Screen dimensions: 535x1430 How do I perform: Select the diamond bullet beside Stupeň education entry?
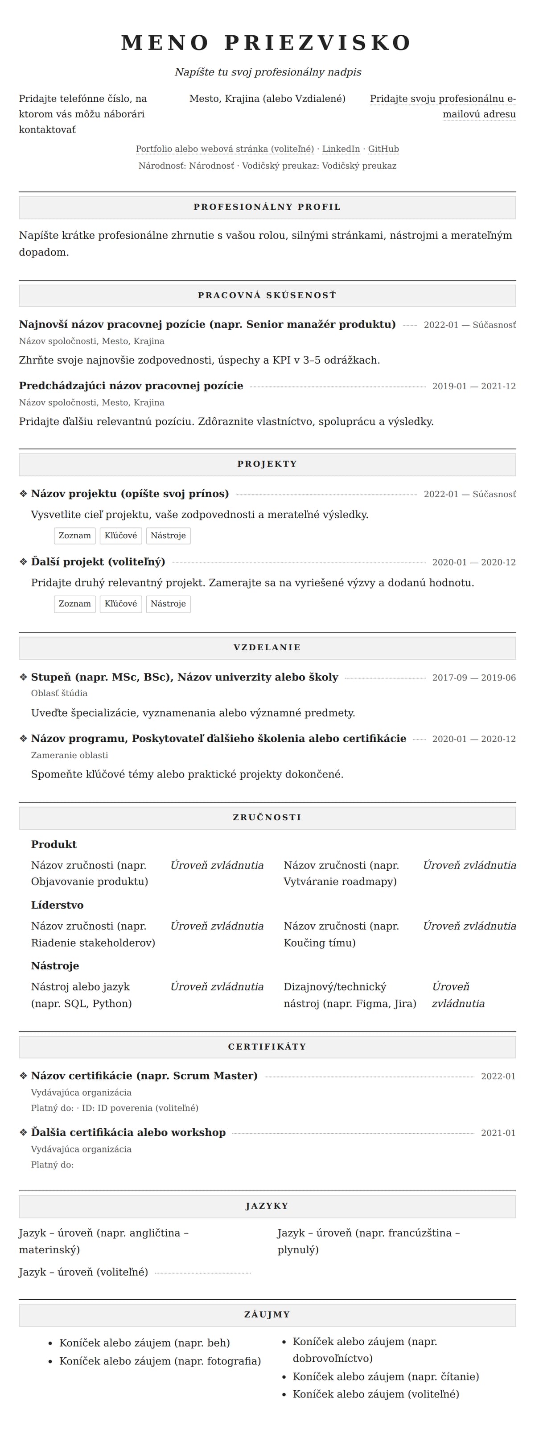(23, 677)
